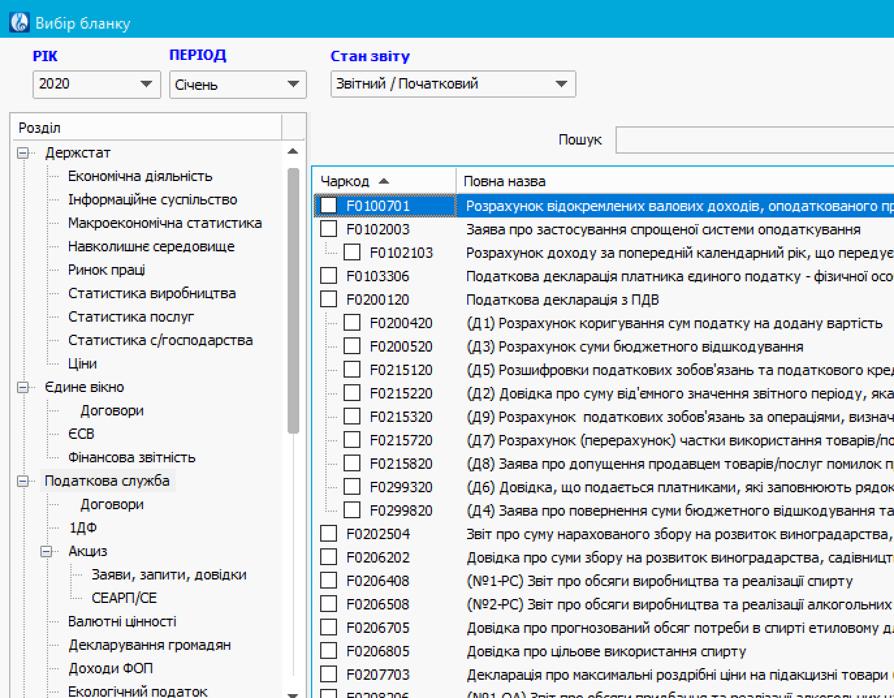
Task: Collapse the Держстат tree section
Action: [x=23, y=153]
